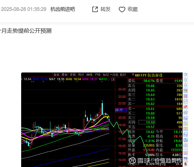Image resolution: width=194 pixels, height=167 pixels.
Task: Click the 返回 back button
Action: 123,75
